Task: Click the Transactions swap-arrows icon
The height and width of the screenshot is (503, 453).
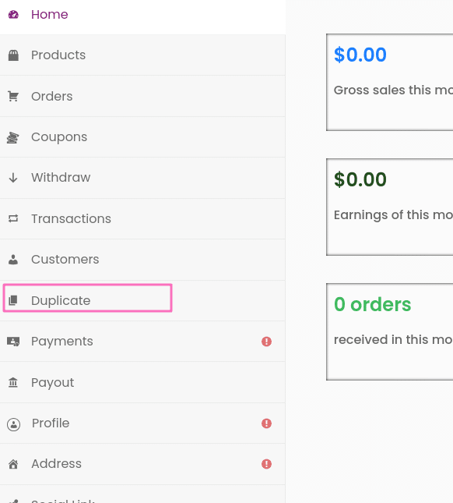Action: pyautogui.click(x=13, y=219)
